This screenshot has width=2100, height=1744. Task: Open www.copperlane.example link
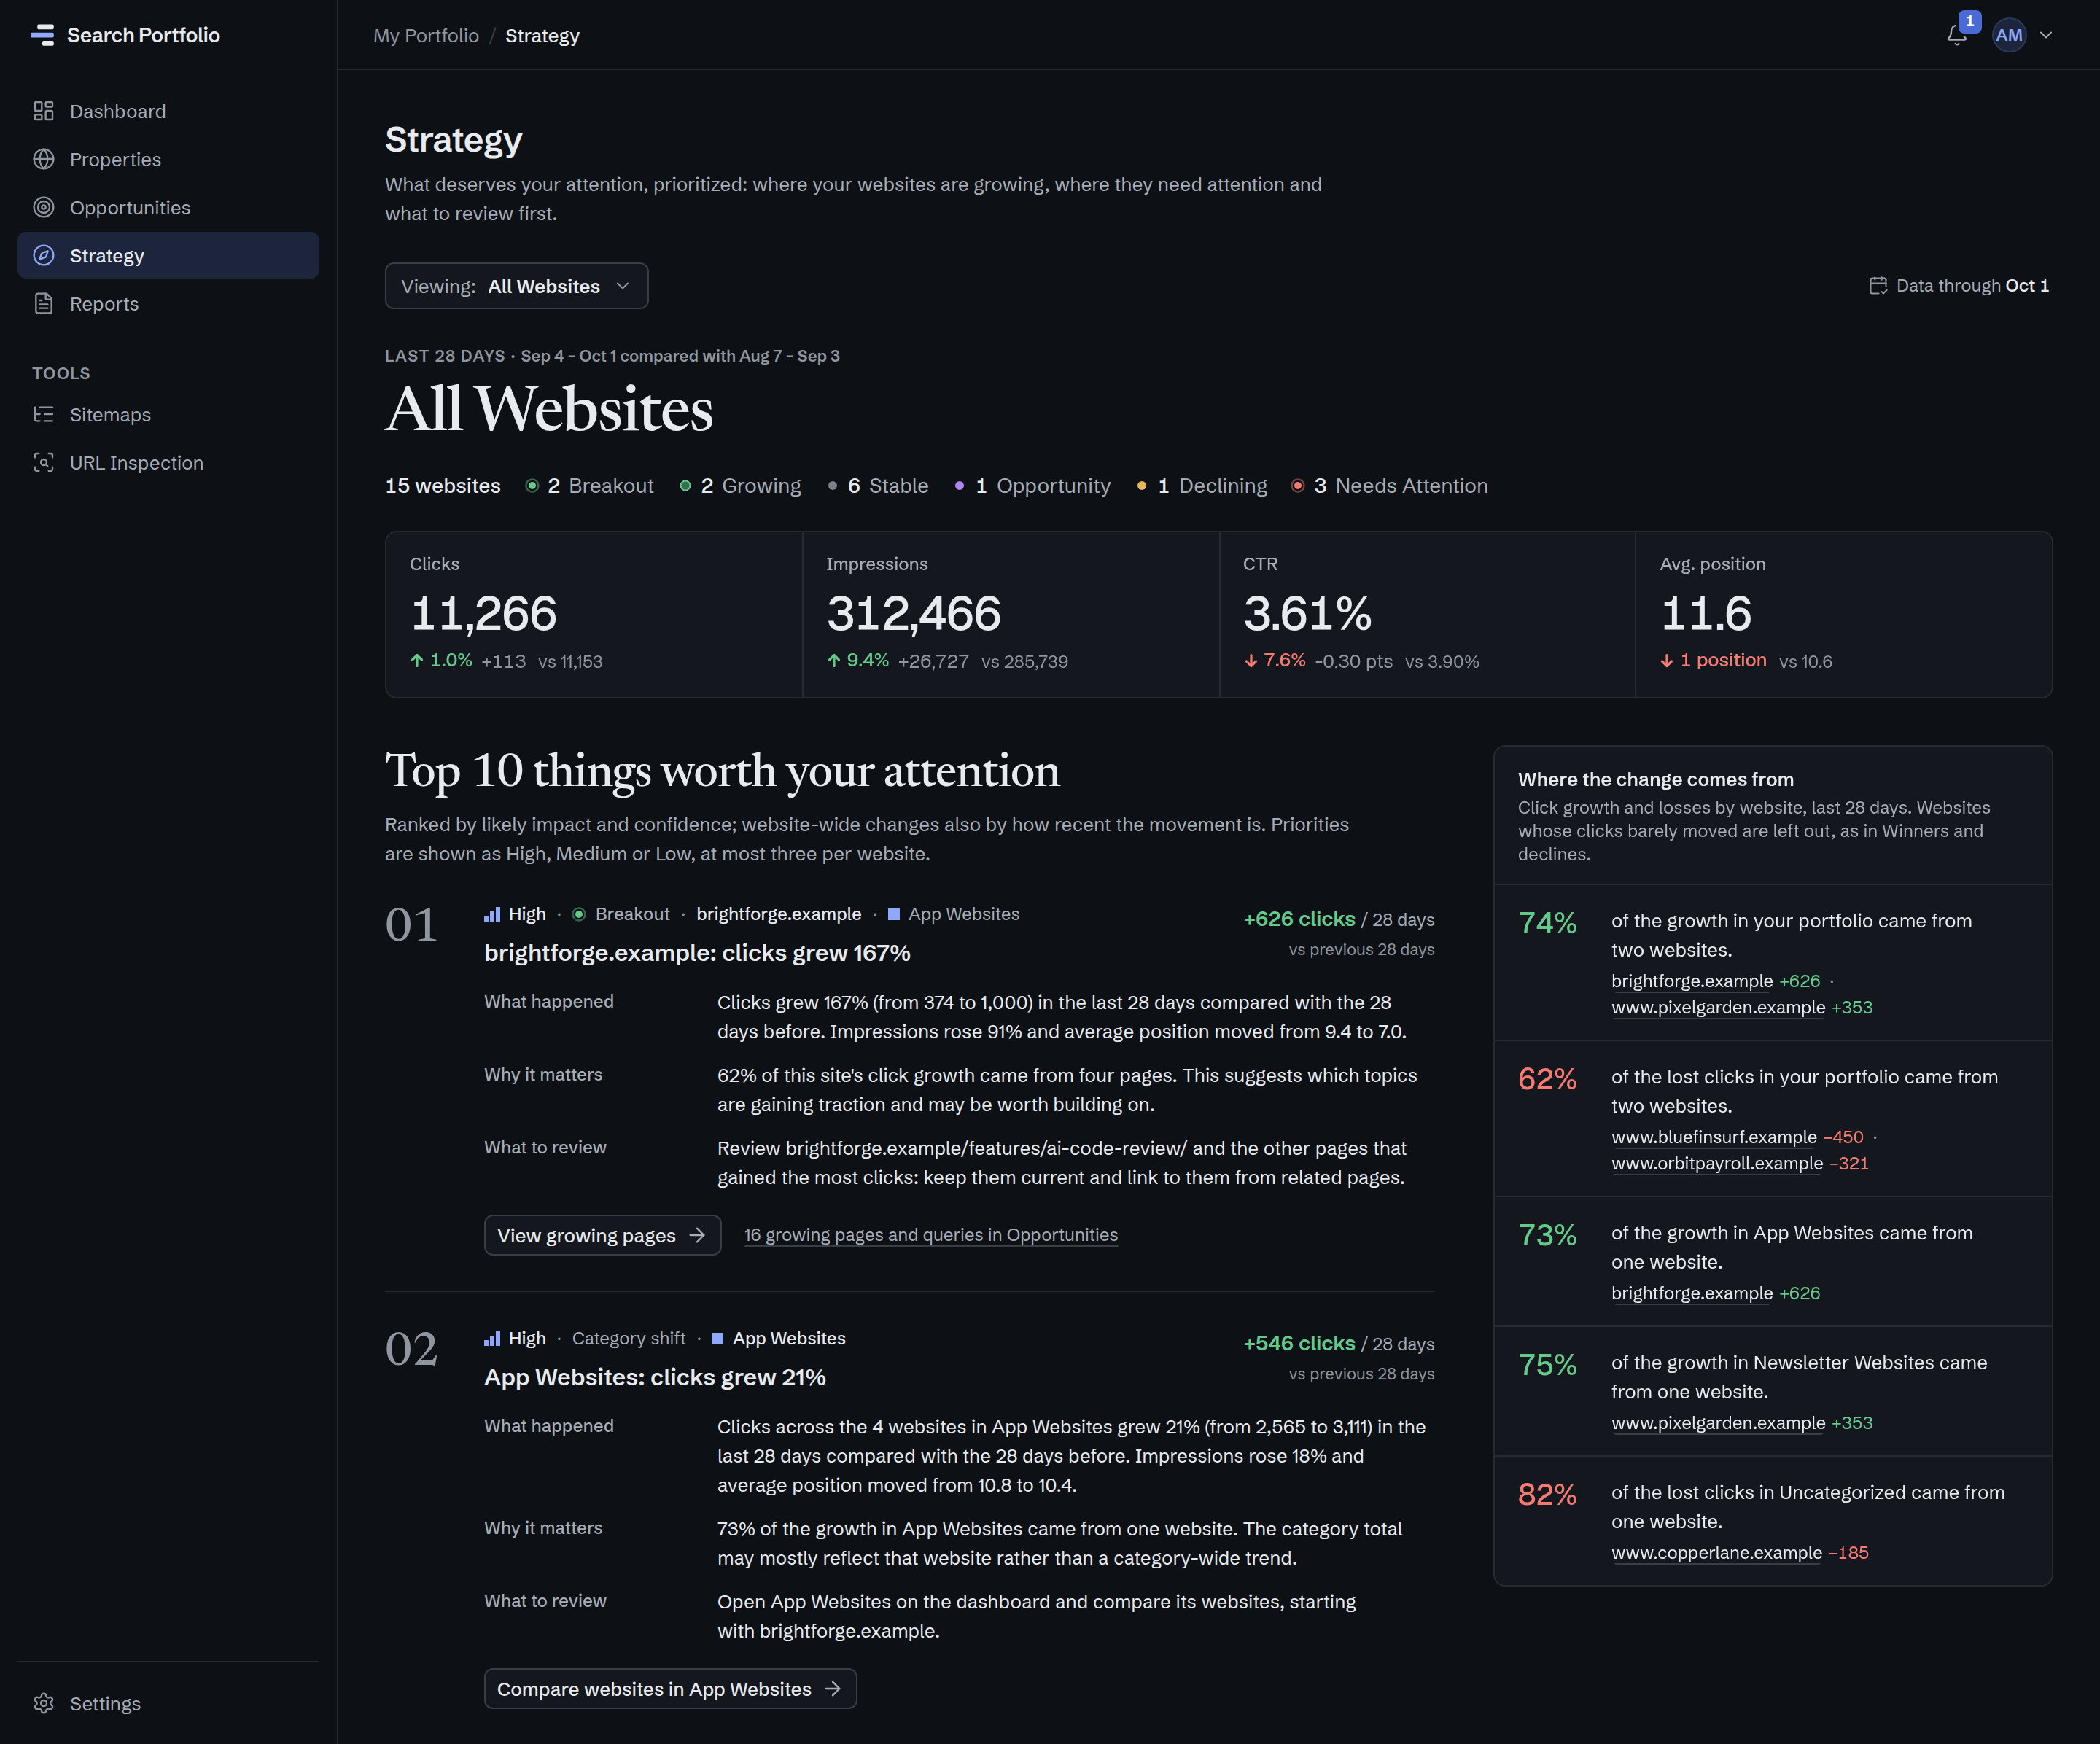coord(1716,1552)
